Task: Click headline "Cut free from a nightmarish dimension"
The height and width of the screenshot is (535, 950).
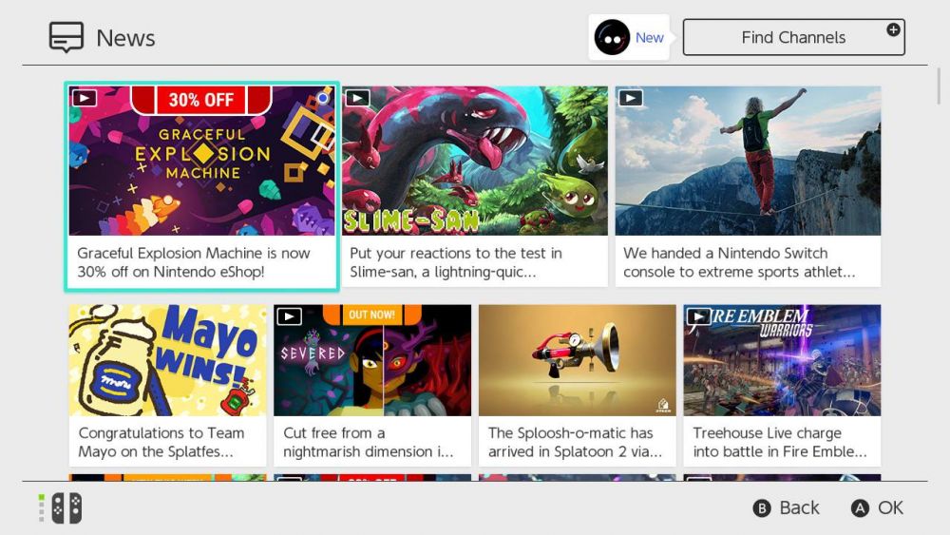Action: tap(369, 442)
